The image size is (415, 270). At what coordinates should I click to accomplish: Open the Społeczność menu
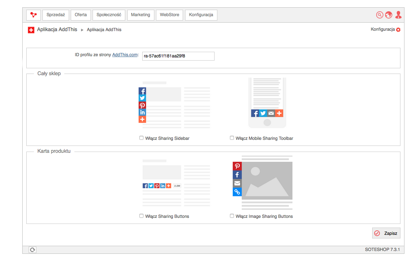[109, 15]
